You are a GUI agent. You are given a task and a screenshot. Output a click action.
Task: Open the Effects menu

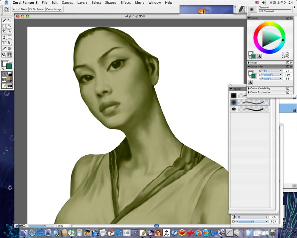pos(126,3)
